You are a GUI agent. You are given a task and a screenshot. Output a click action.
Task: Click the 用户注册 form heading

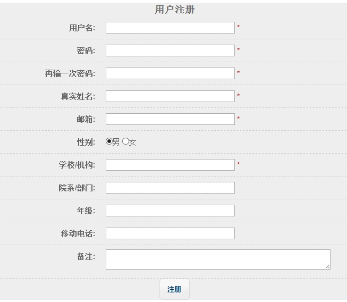pyautogui.click(x=174, y=10)
